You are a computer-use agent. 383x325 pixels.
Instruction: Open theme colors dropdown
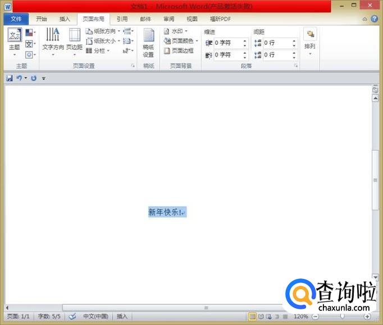[x=30, y=32]
